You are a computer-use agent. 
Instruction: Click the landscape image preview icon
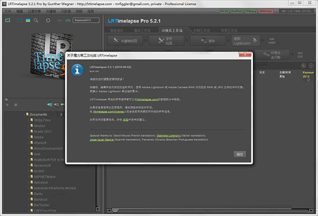pos(28,20)
